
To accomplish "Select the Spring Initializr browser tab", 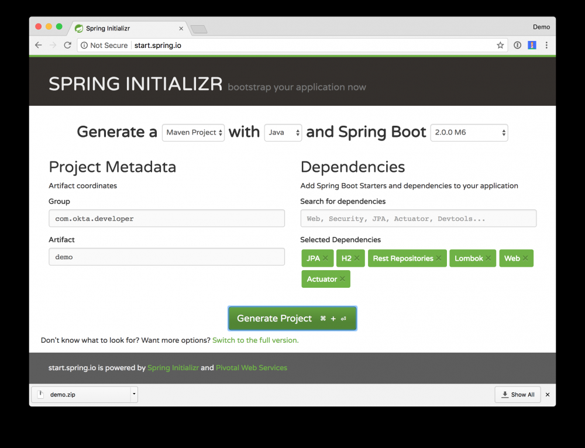I will pos(117,27).
